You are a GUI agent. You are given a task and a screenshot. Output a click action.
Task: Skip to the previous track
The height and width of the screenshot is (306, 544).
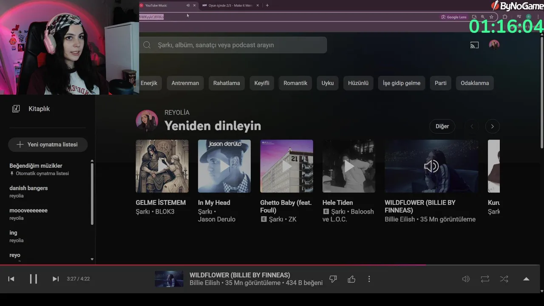(x=11, y=279)
